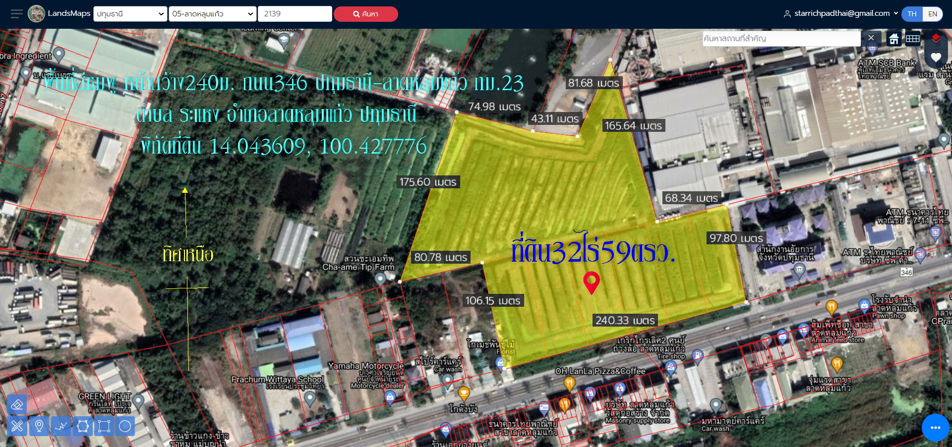Choose the place marker pin tool
The image size is (952, 447).
click(x=39, y=426)
